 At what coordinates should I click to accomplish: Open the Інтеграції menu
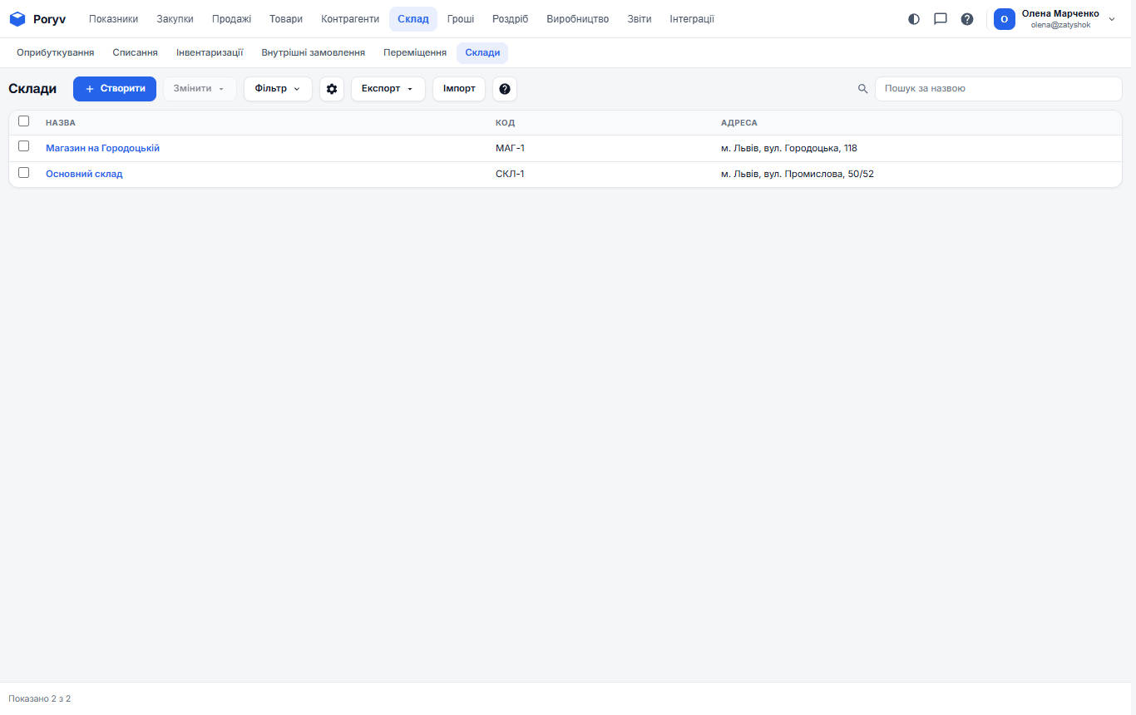pyautogui.click(x=692, y=19)
